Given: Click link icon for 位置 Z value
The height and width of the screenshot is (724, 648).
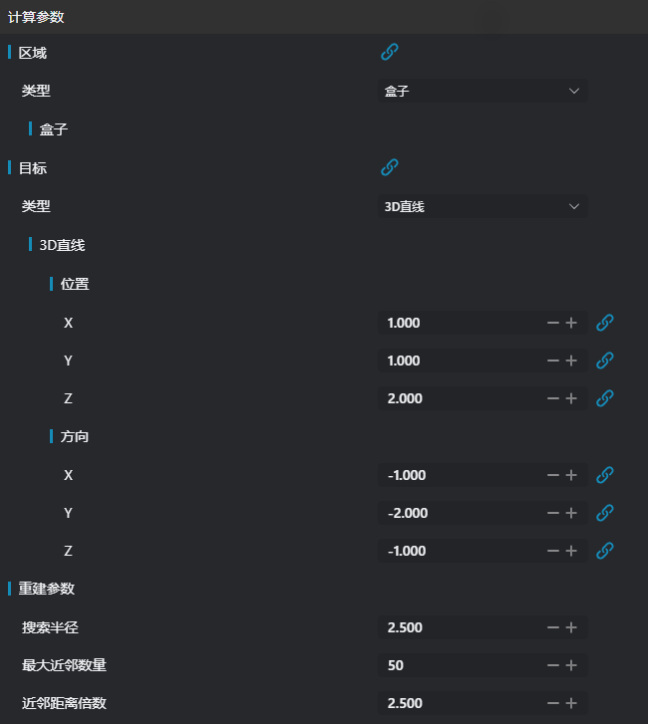Looking at the screenshot, I should click(604, 398).
